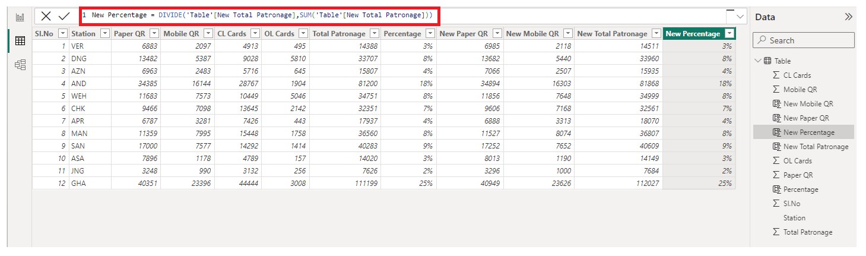The height and width of the screenshot is (256, 866).
Task: Open Sl.No column filter dropdown
Action: [62, 34]
